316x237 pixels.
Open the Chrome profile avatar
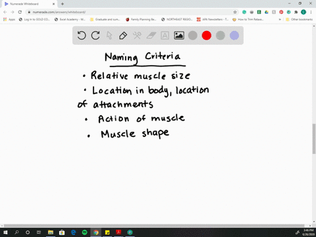[303, 12]
